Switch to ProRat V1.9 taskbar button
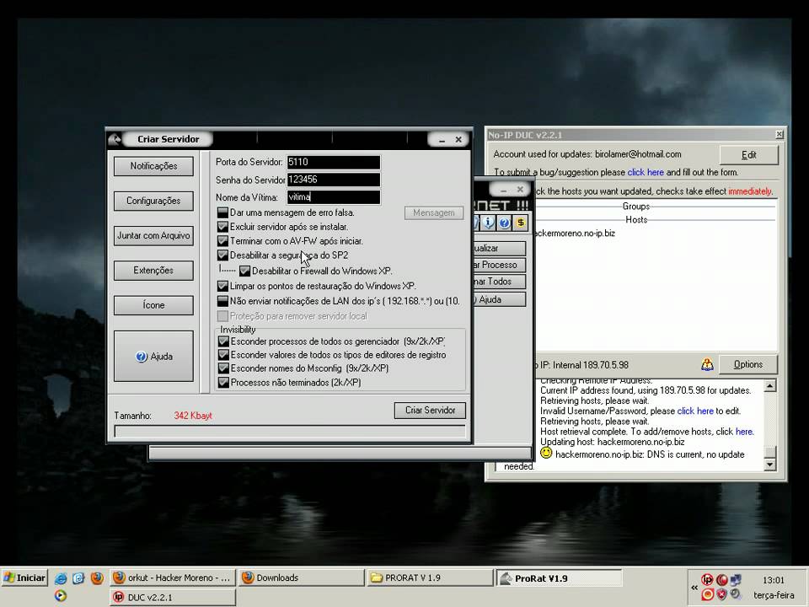Image resolution: width=809 pixels, height=607 pixels. pos(559,577)
